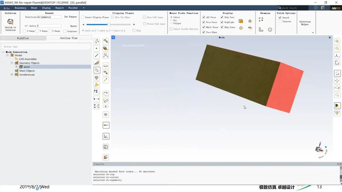Uncheck the Free Faces checkbox
Image resolution: width=342 pixels, height=192 pixels.
204,22
